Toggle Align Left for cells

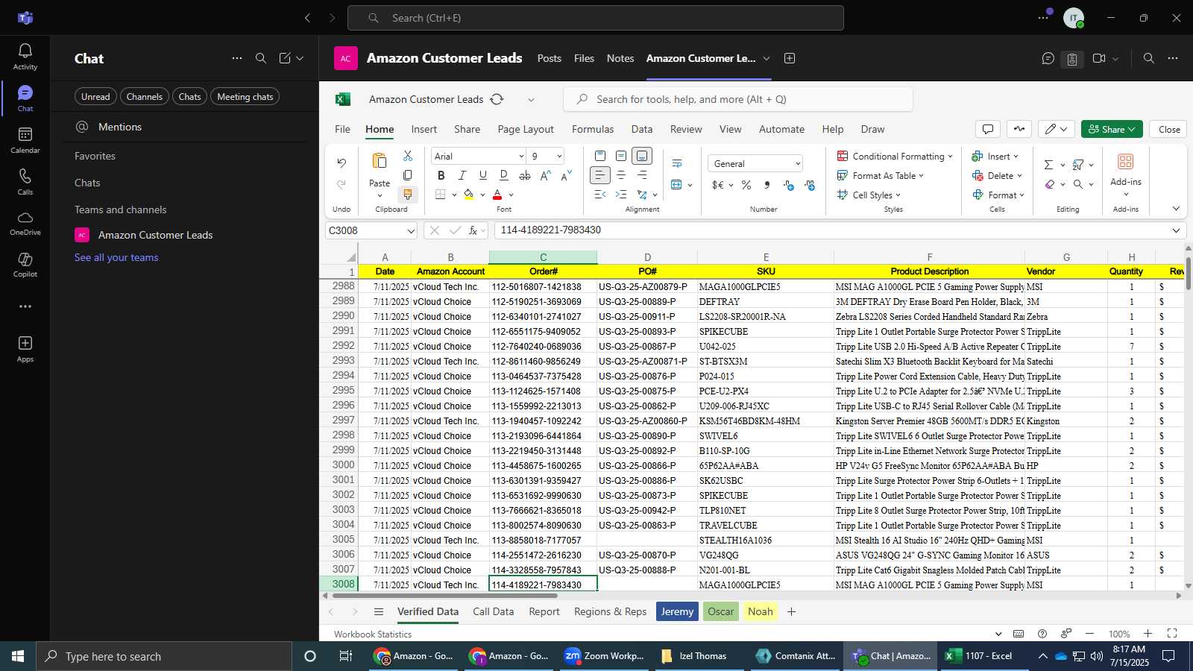600,175
